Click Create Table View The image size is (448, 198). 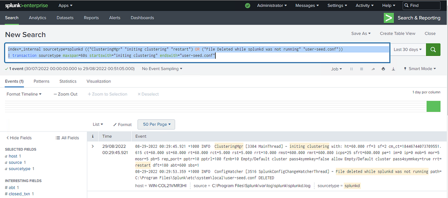coord(398,34)
